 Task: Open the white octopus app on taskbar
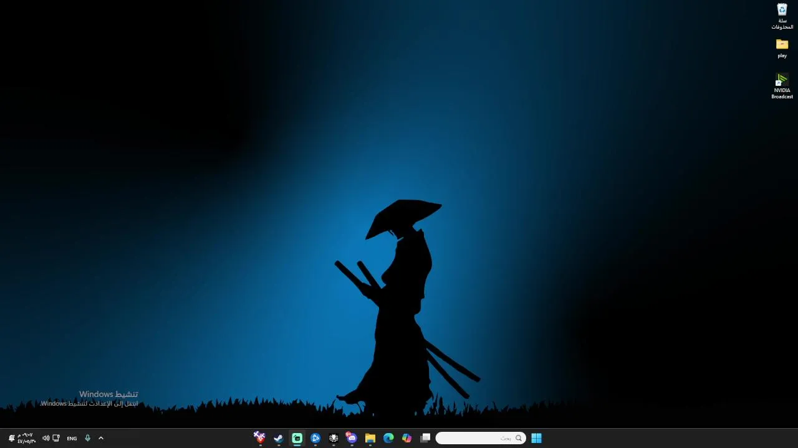click(334, 438)
